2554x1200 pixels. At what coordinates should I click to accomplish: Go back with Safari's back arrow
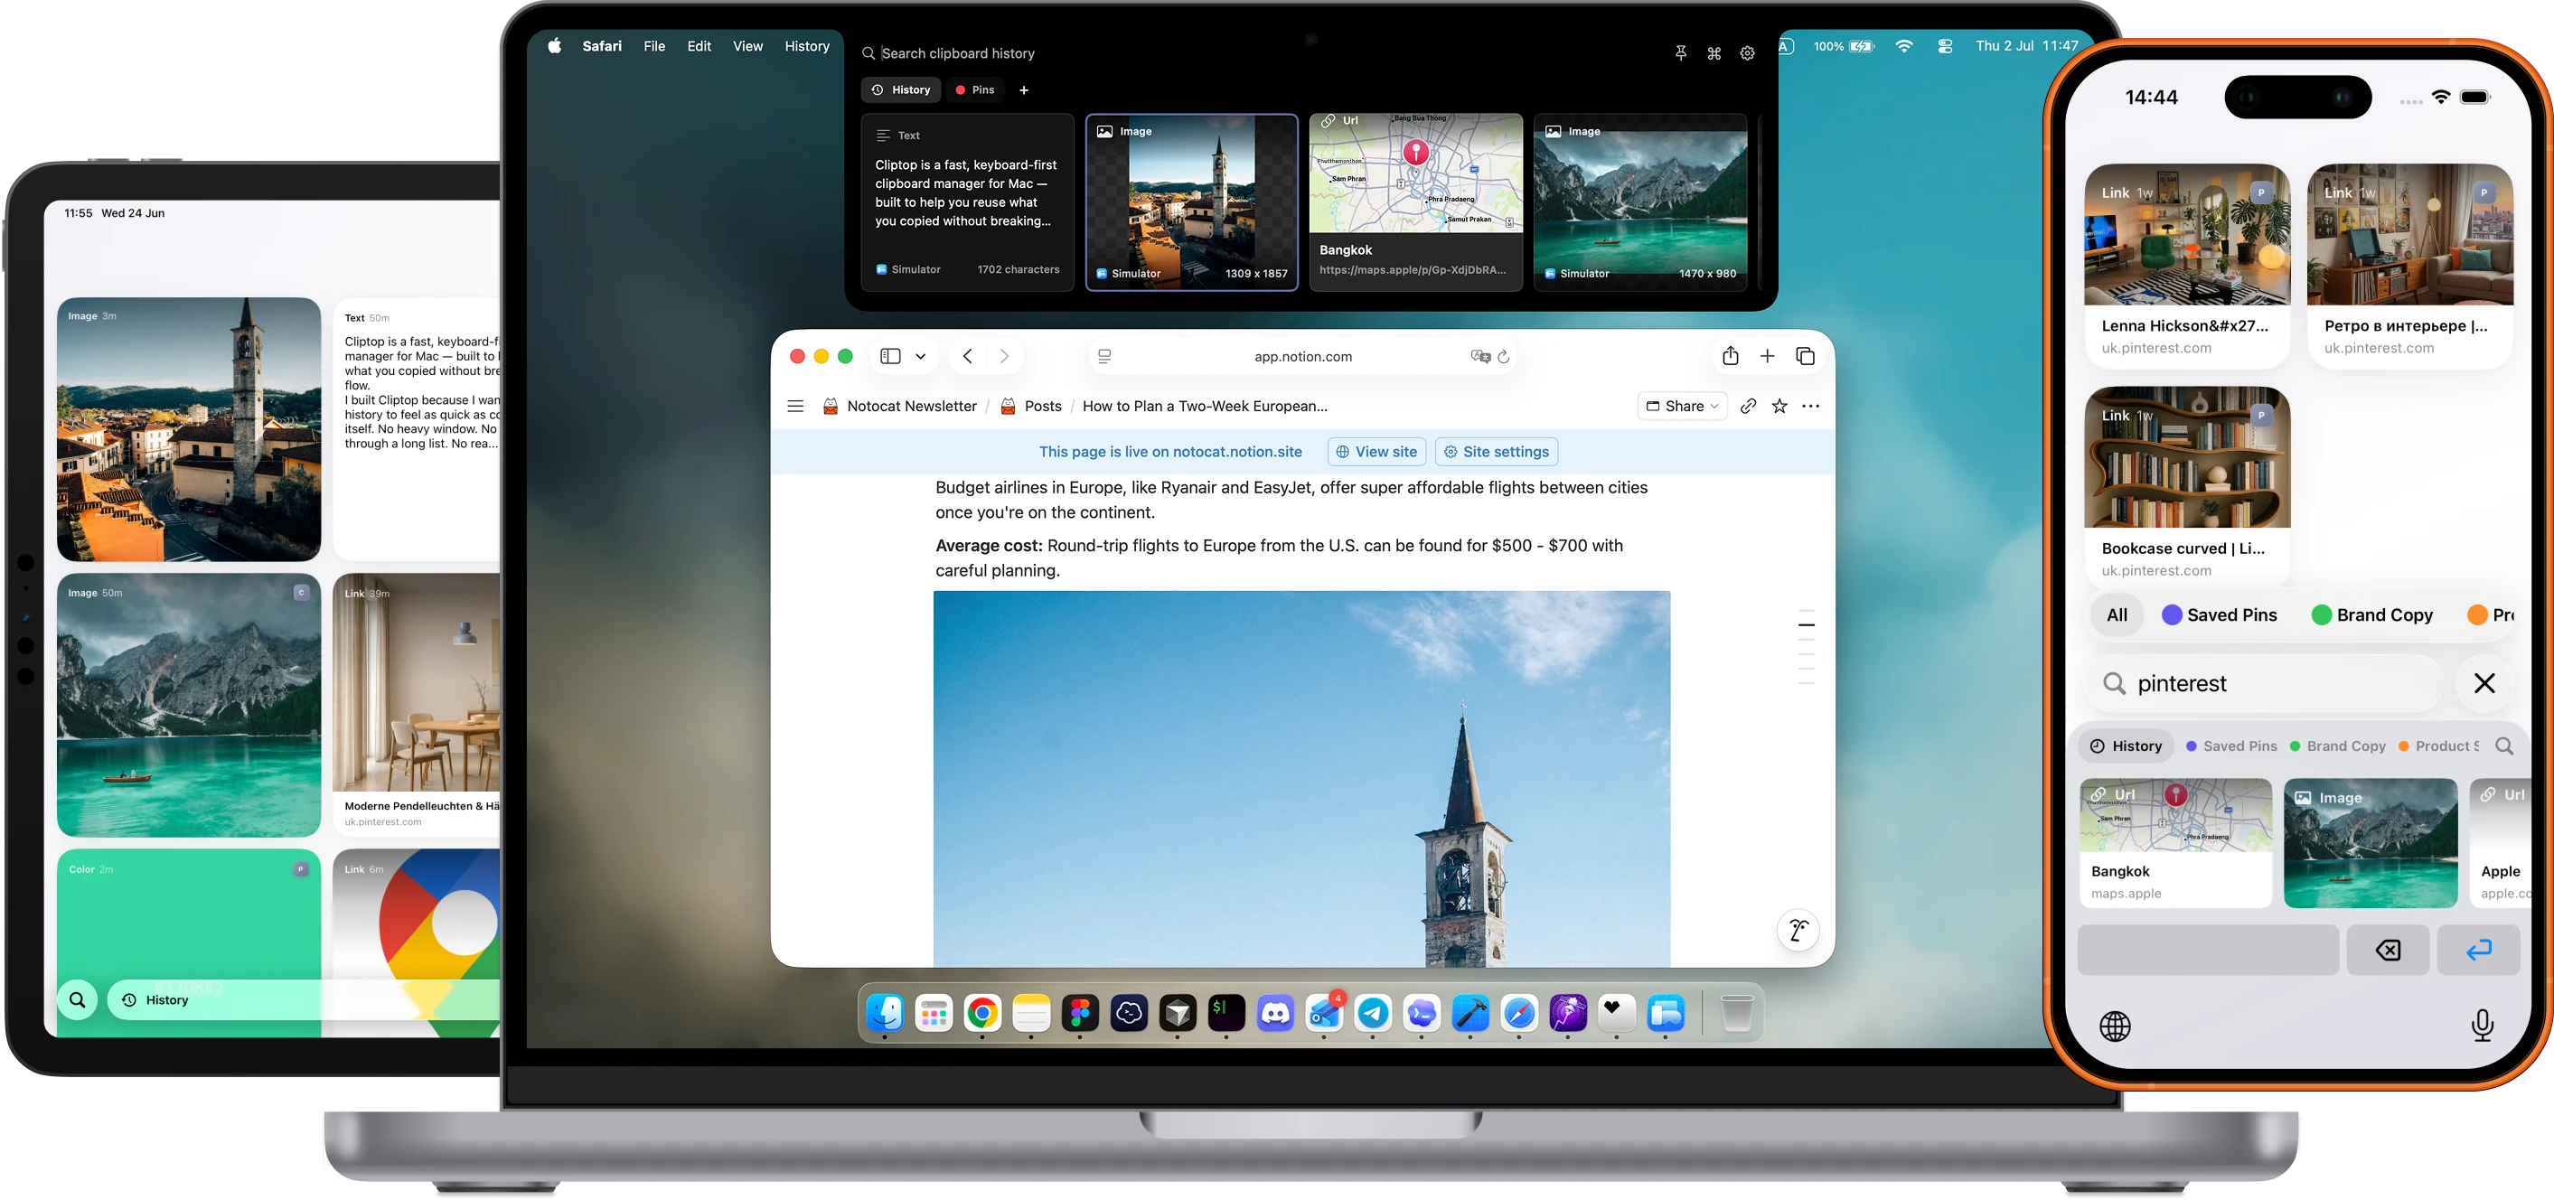click(968, 357)
